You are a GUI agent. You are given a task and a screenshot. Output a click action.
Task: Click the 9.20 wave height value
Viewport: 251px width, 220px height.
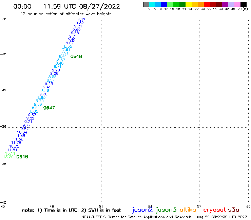(x=56, y=70)
